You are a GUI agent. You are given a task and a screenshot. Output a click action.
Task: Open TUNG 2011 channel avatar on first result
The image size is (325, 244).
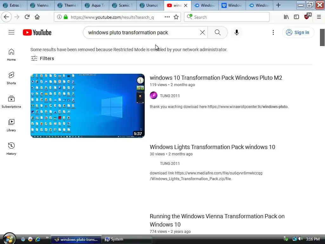[x=154, y=95]
